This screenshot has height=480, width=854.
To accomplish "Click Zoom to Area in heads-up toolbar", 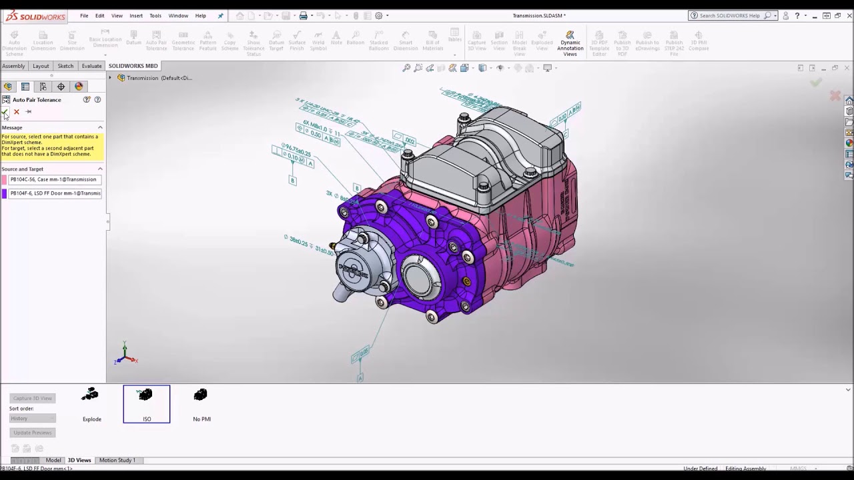I will point(418,67).
